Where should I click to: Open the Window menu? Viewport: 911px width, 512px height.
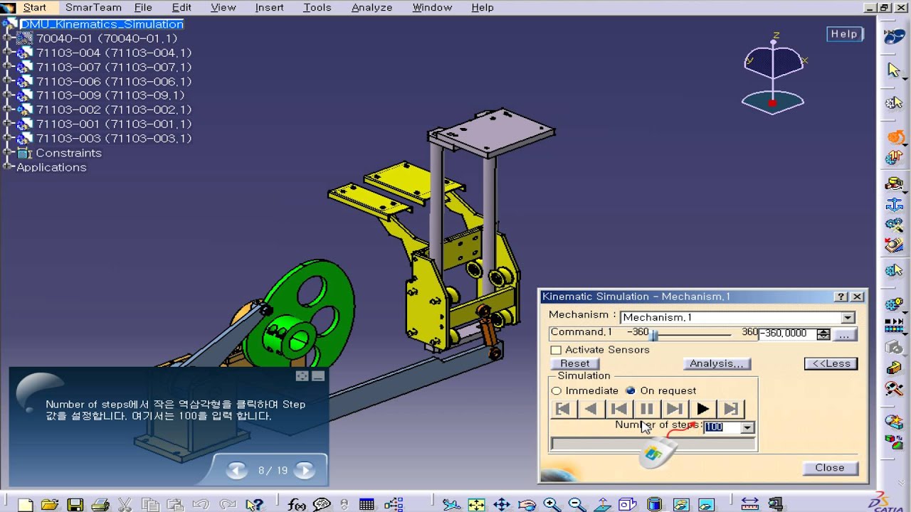432,7
